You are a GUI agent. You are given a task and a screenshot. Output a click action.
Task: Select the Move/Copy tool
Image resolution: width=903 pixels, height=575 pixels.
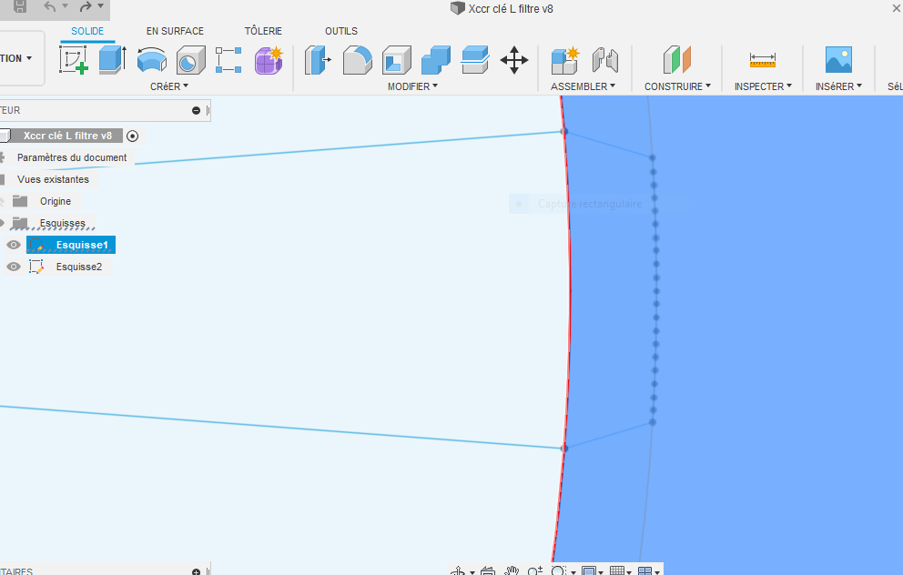514,60
